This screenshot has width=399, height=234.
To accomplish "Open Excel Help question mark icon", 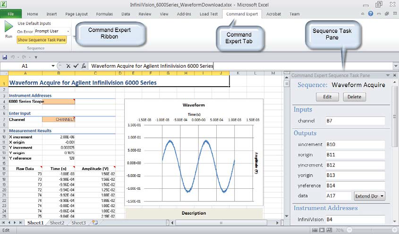I will pos(371,14).
